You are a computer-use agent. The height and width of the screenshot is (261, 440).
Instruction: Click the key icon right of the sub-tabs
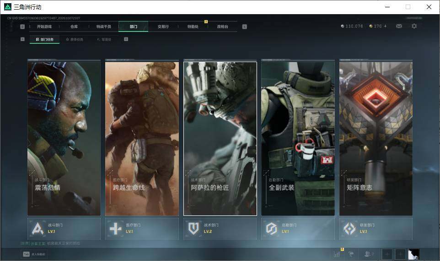click(x=126, y=39)
